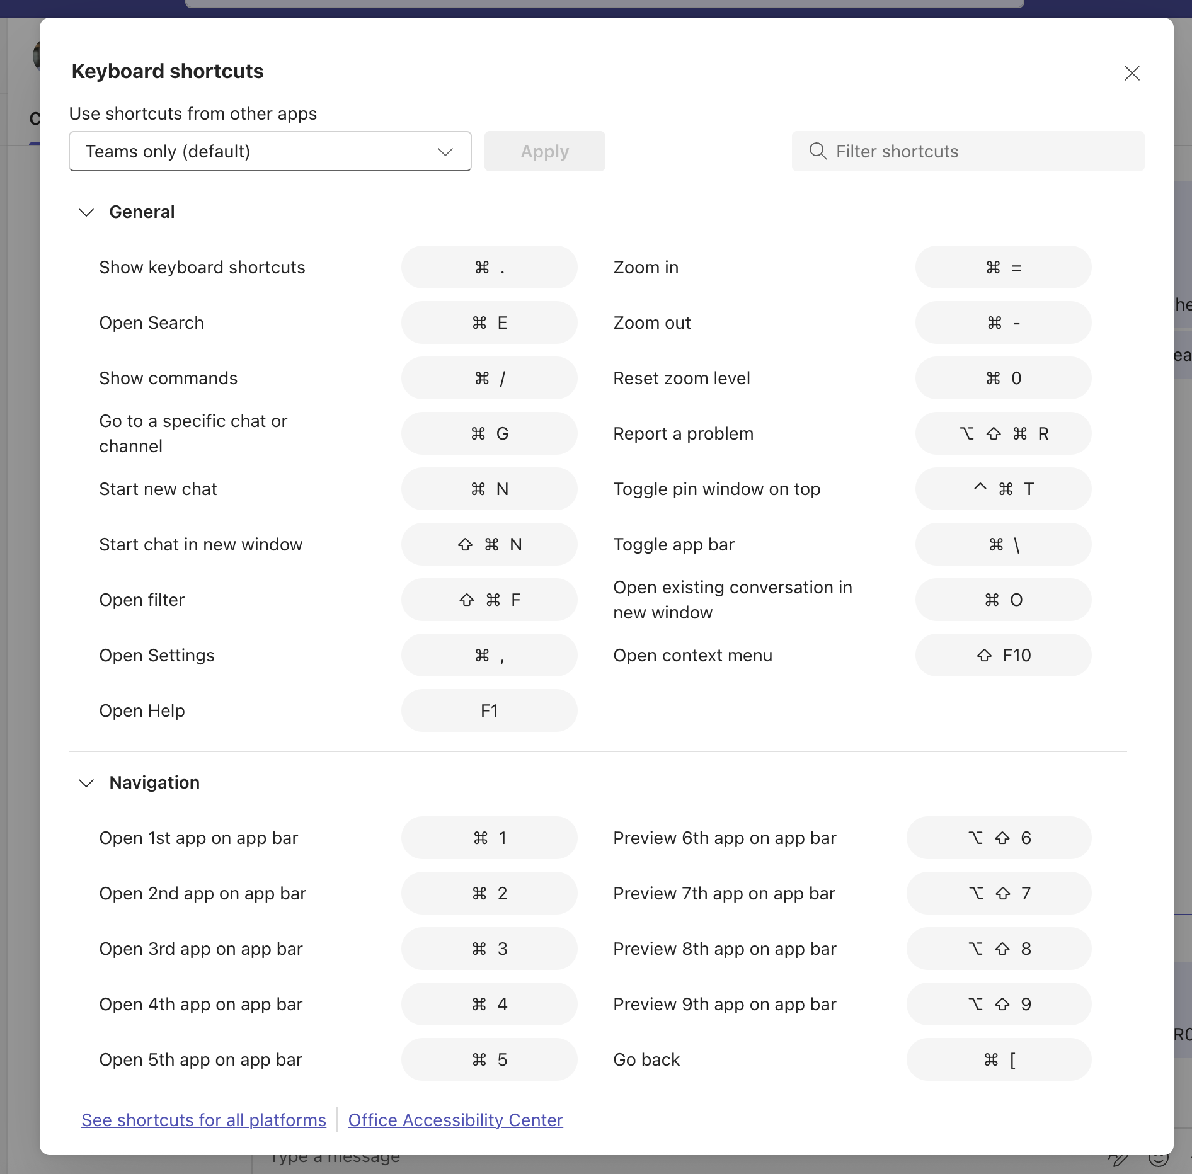Open the 'Teams only (default)' dropdown
Image resolution: width=1192 pixels, height=1174 pixels.
tap(270, 151)
